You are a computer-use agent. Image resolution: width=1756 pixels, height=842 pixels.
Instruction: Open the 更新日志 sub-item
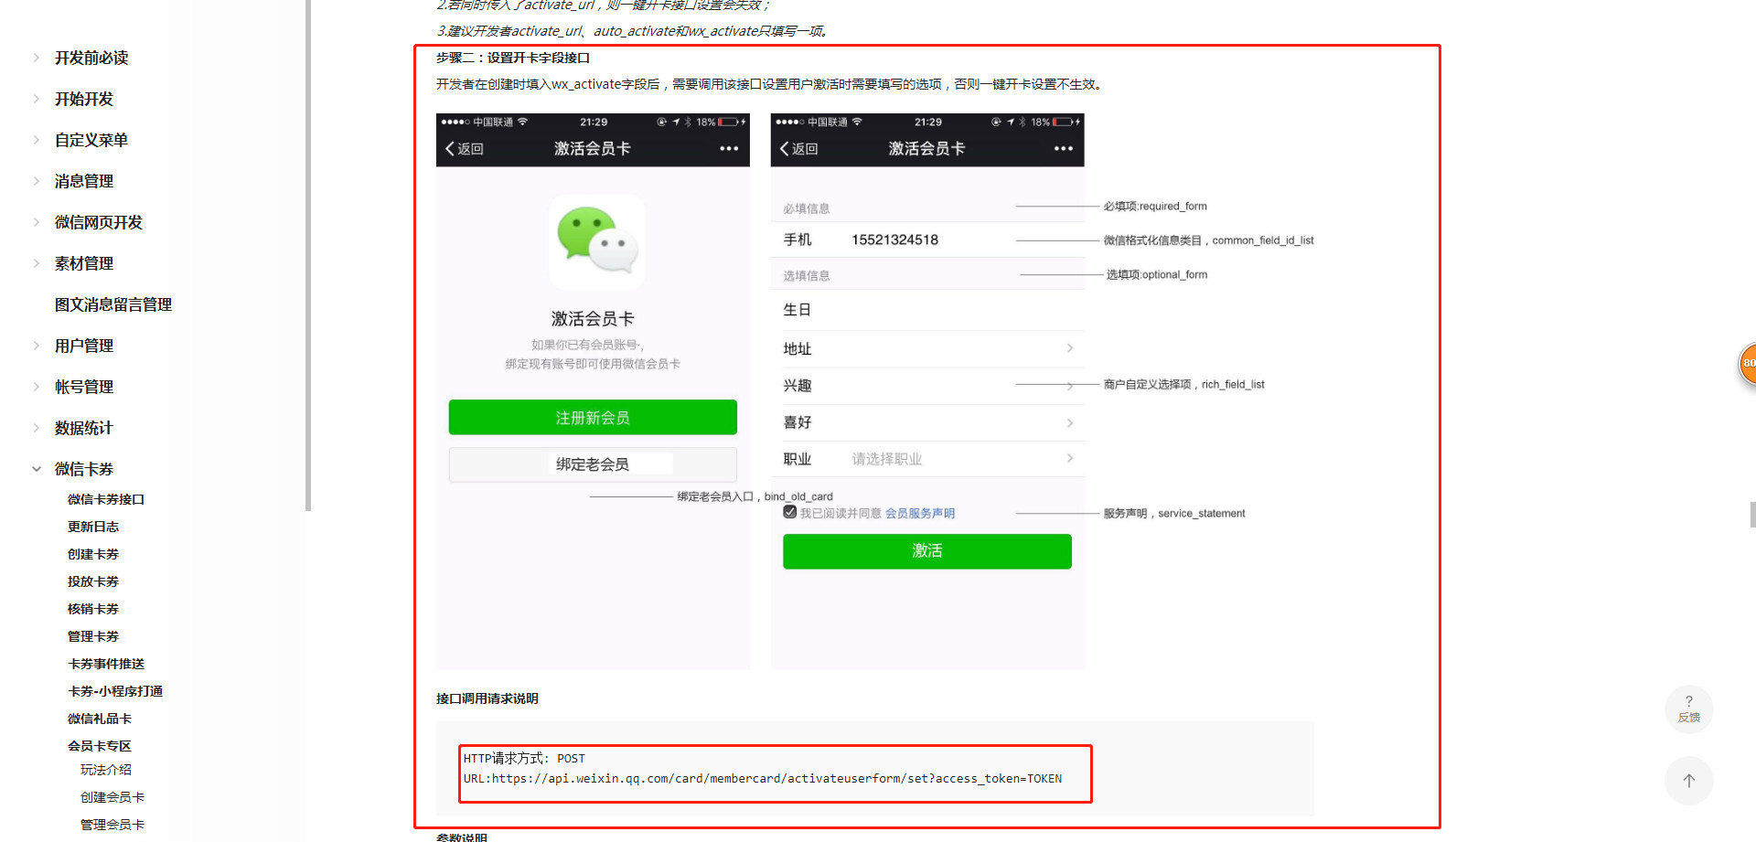coord(93,527)
